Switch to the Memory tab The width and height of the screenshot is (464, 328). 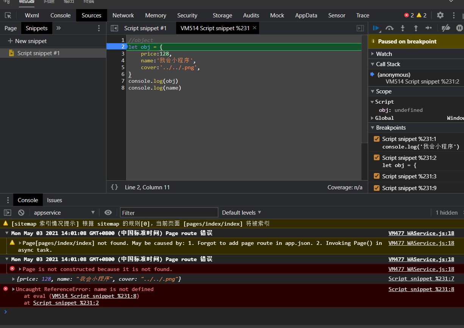point(156,15)
